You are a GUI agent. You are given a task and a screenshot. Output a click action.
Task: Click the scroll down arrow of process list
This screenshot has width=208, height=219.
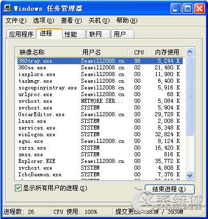190,175
